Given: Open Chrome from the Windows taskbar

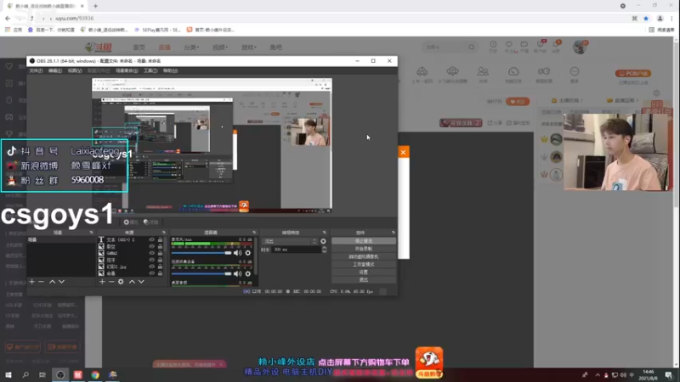Looking at the screenshot, I should click(x=95, y=374).
